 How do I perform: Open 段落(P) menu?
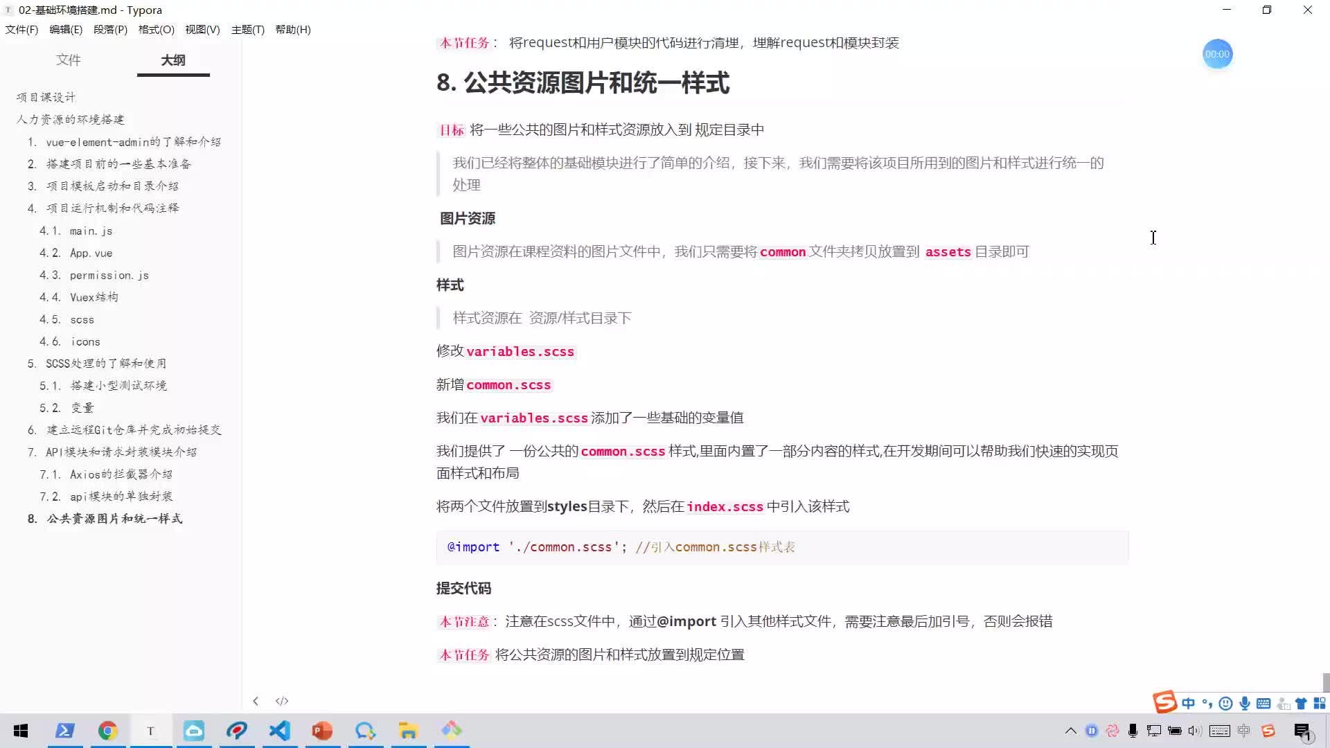[111, 29]
